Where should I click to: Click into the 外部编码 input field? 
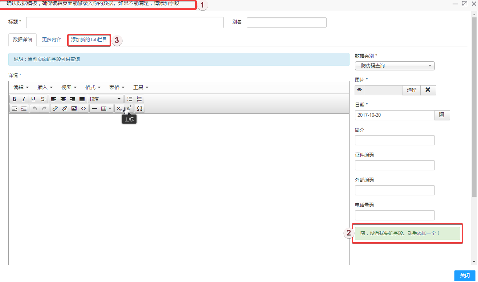[395, 190]
